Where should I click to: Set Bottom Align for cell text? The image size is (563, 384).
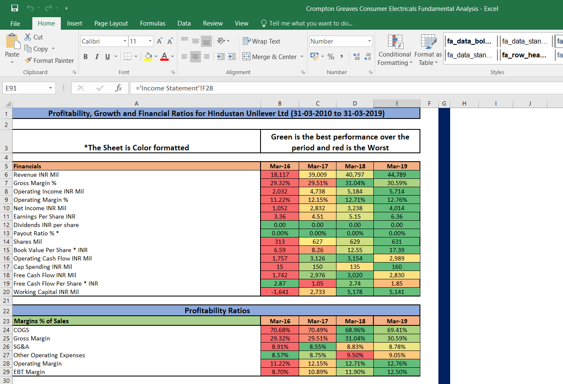click(206, 41)
